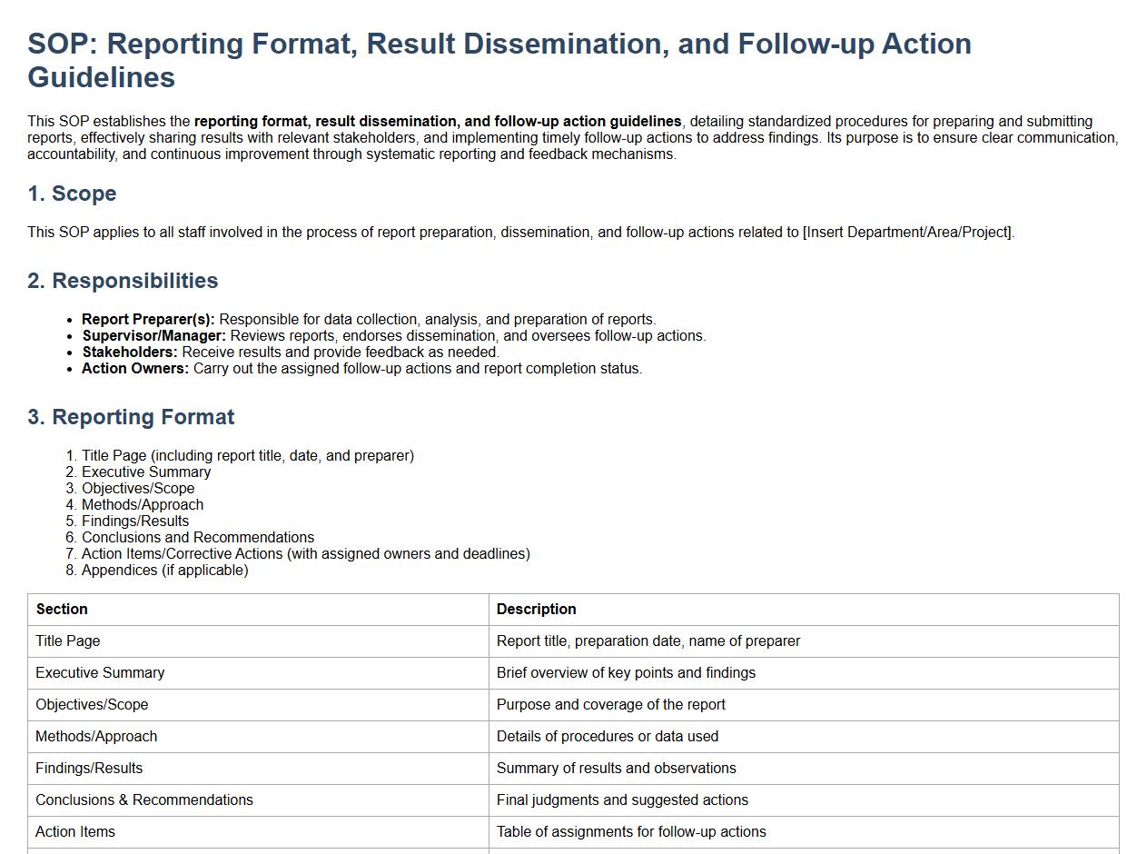Click the "Action Items" table cell
The height and width of the screenshot is (854, 1147).
pos(75,832)
